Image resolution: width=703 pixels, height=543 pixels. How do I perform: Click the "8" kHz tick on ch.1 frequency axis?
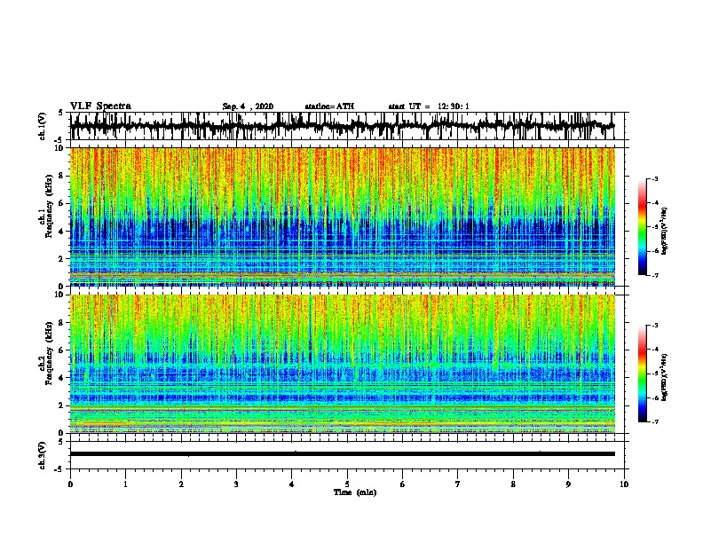[62, 176]
